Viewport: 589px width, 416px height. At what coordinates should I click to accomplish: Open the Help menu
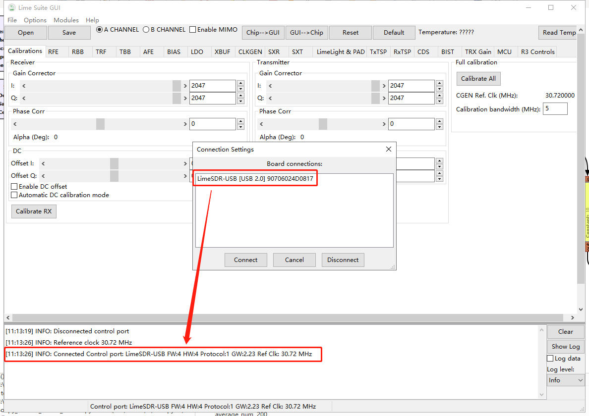[x=92, y=20]
